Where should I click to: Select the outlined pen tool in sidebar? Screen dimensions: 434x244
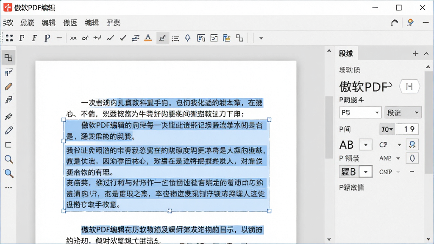point(8,130)
